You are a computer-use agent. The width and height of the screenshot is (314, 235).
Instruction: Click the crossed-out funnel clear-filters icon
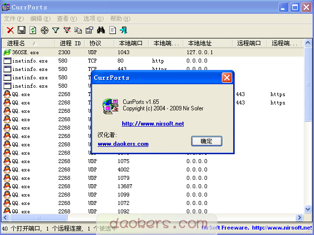(x=67, y=30)
